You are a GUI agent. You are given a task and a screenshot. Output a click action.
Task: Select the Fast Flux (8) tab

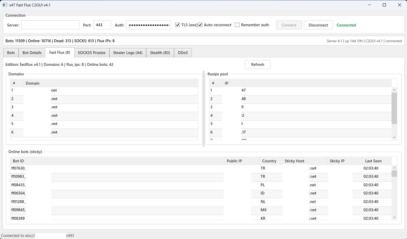coord(60,52)
